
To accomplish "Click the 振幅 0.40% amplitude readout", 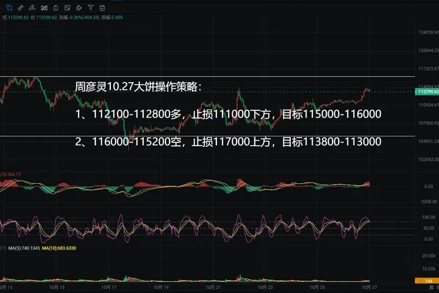I will [112, 17].
